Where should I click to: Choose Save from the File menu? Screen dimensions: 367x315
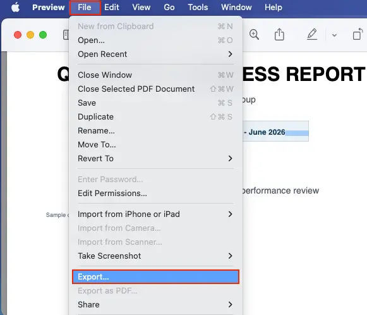pyautogui.click(x=155, y=103)
